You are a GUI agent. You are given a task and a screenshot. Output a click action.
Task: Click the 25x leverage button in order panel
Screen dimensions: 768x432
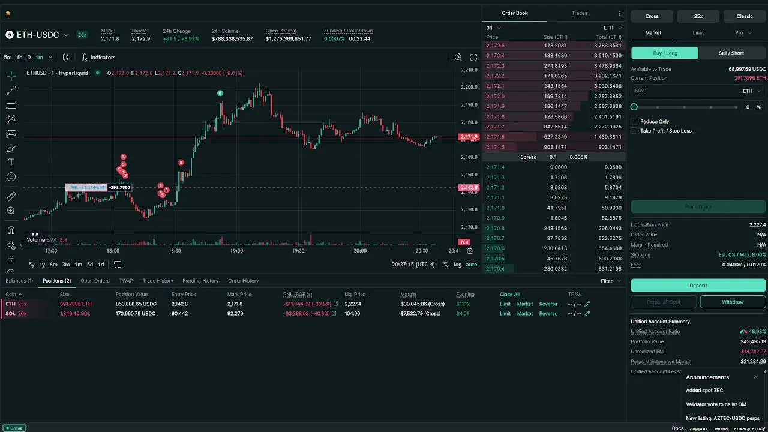698,16
